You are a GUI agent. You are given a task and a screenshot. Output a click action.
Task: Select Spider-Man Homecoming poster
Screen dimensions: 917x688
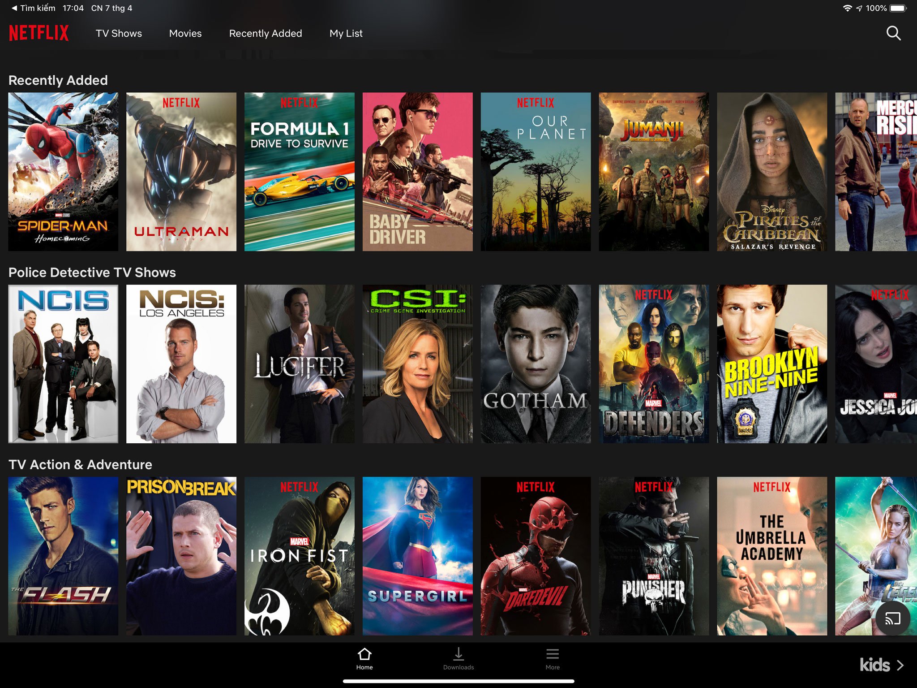(x=63, y=172)
